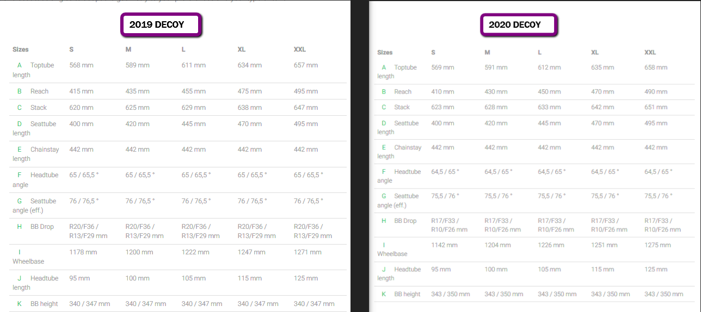This screenshot has height=312, width=701.
Task: Click the 2020 BB height 343 / 350 mm XXL
Action: pos(663,294)
